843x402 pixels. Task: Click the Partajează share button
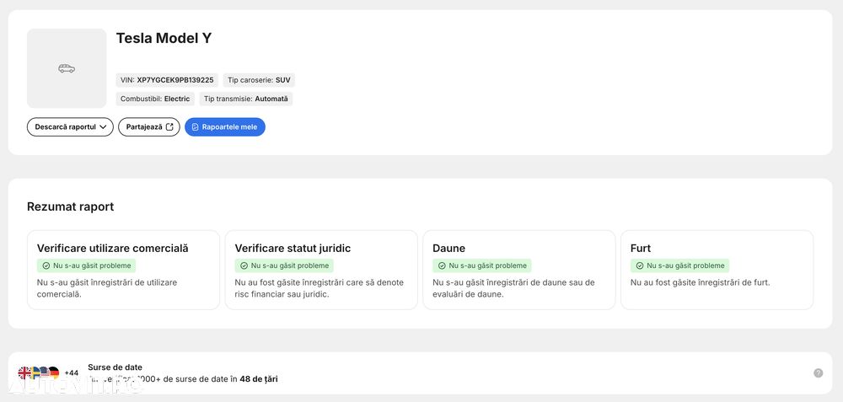tap(149, 126)
